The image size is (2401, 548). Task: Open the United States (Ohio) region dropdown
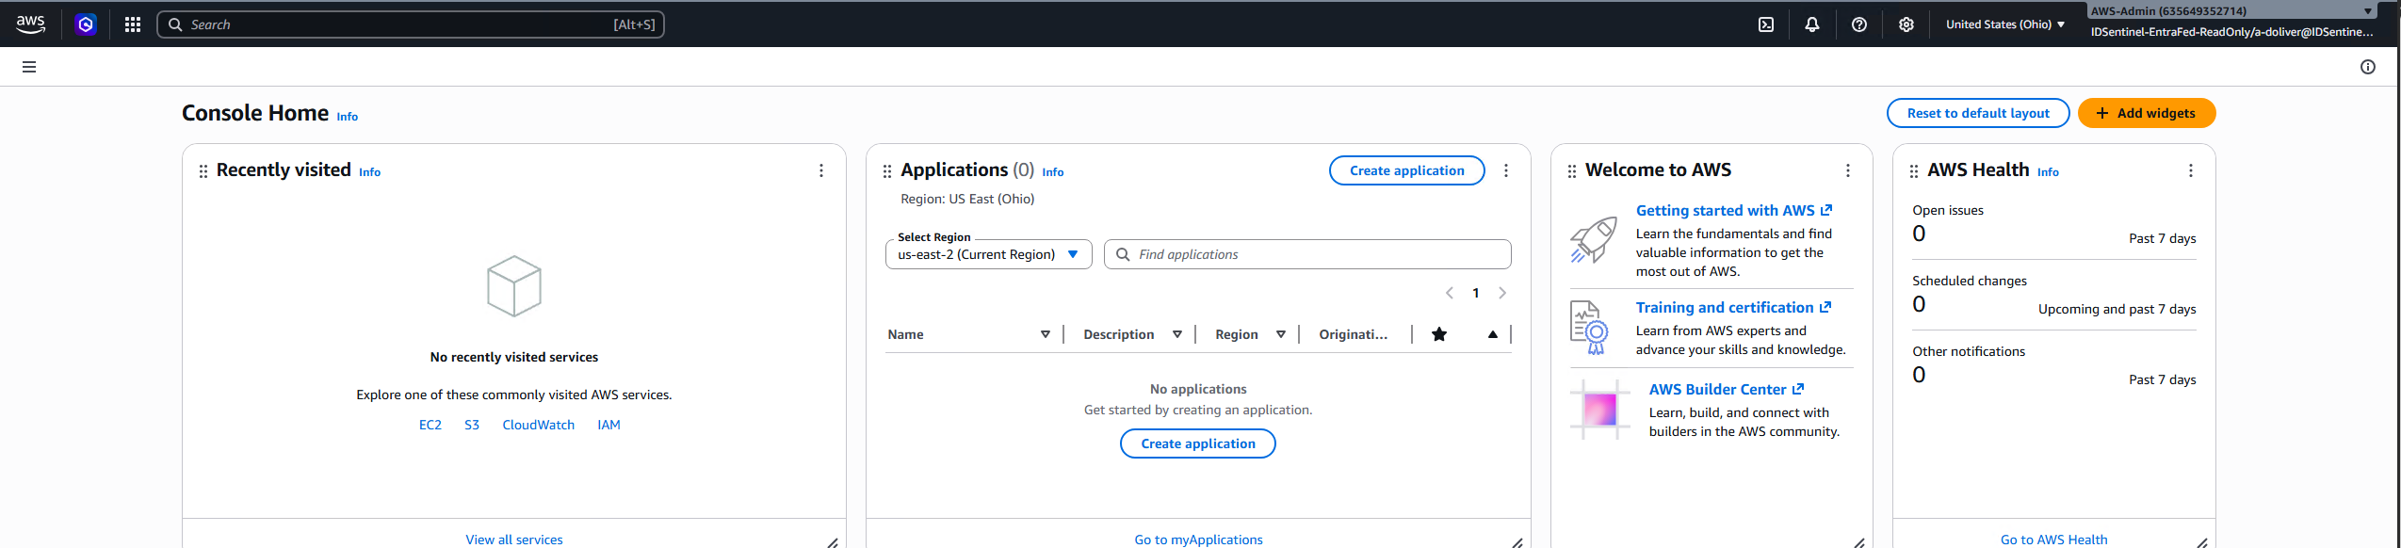point(2005,24)
